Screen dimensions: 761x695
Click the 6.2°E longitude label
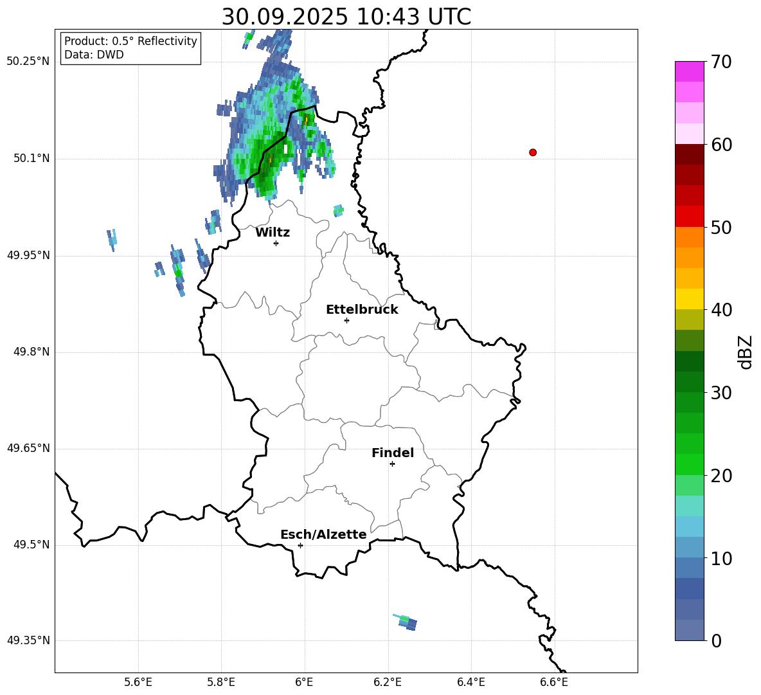[x=388, y=682]
